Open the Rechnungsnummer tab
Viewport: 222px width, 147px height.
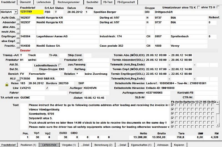69,2
